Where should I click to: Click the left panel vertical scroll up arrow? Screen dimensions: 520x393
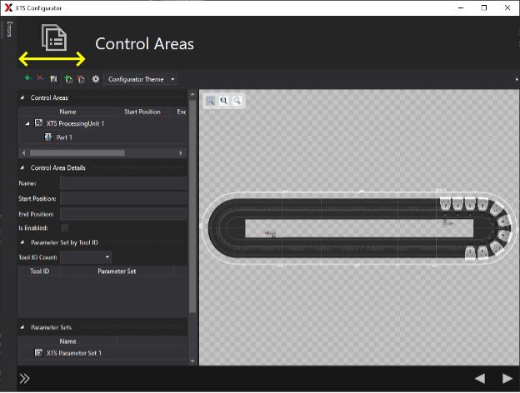[x=192, y=94]
